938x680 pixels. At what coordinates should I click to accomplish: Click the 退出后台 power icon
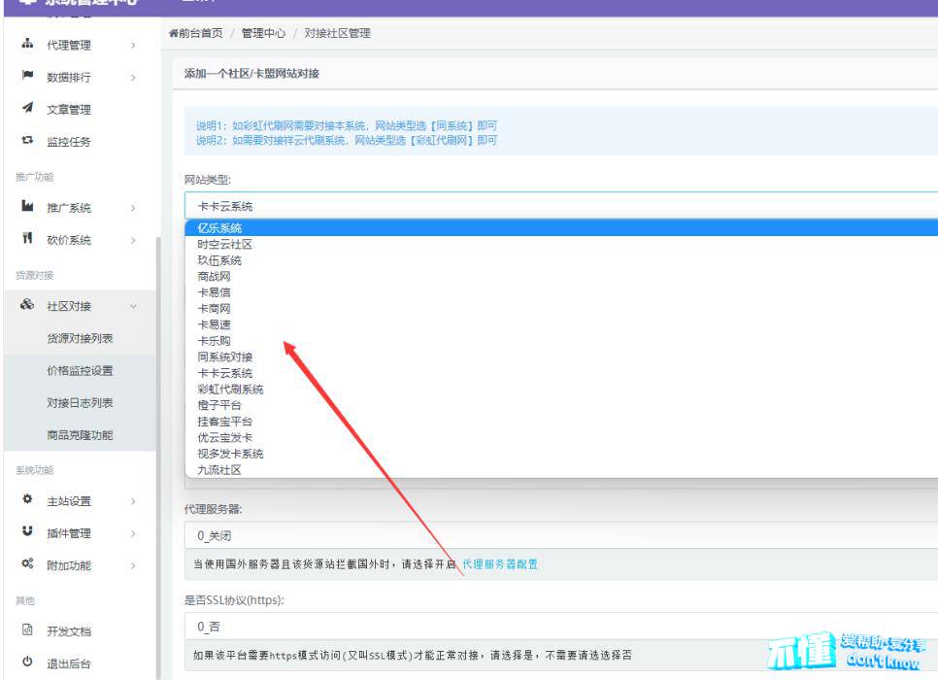[x=27, y=663]
